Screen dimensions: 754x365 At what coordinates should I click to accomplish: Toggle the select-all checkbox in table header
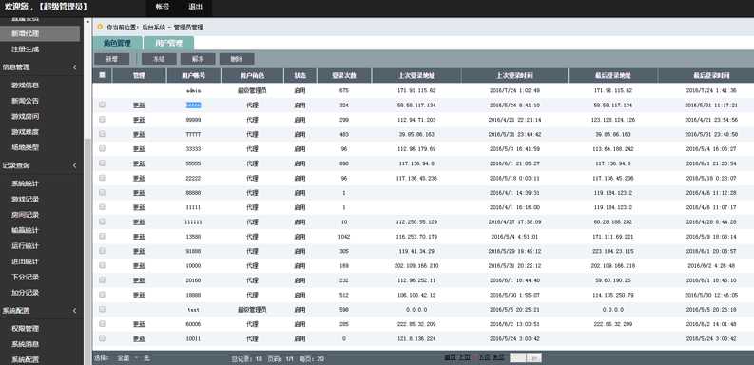click(x=102, y=75)
